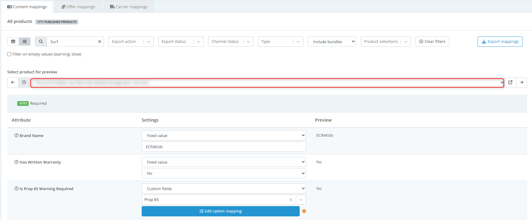Open the Include bundles select box
The image size is (532, 220).
[332, 42]
